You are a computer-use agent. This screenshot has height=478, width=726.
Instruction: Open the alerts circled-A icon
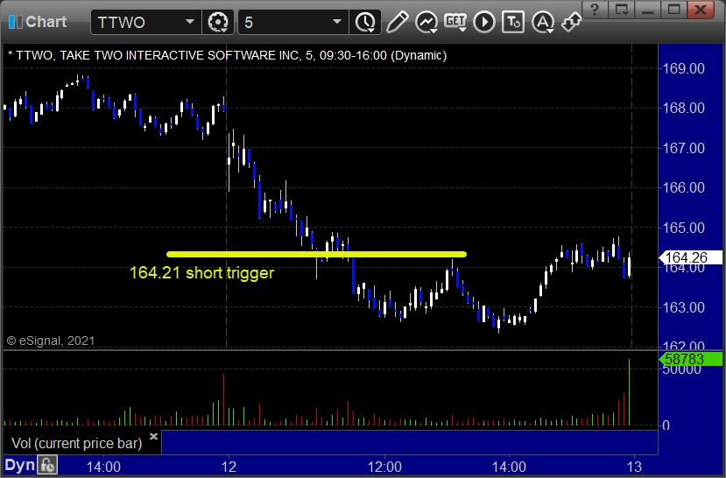pyautogui.click(x=543, y=22)
